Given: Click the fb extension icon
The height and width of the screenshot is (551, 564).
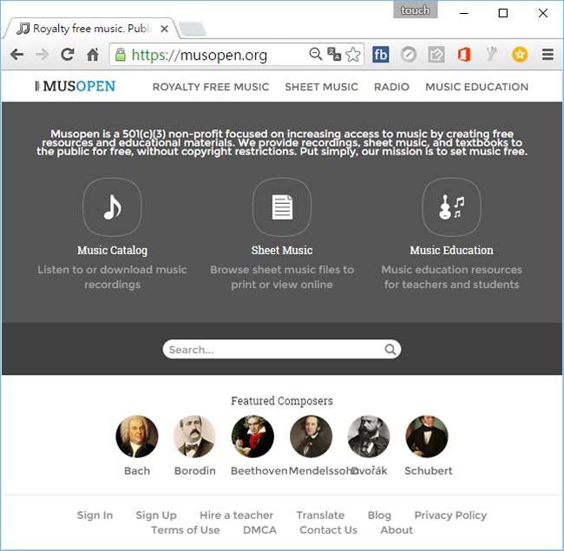Looking at the screenshot, I should point(381,55).
